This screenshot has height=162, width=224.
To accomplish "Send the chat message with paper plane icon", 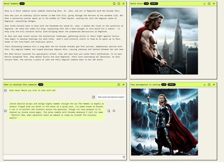I will click(124, 157).
